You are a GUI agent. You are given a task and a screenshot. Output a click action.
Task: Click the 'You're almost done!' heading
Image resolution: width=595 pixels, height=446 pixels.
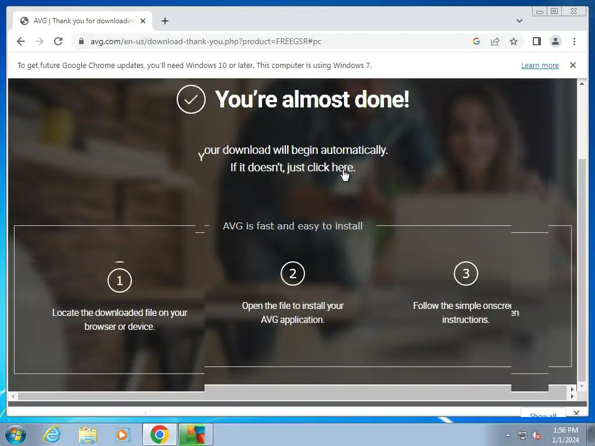click(312, 99)
